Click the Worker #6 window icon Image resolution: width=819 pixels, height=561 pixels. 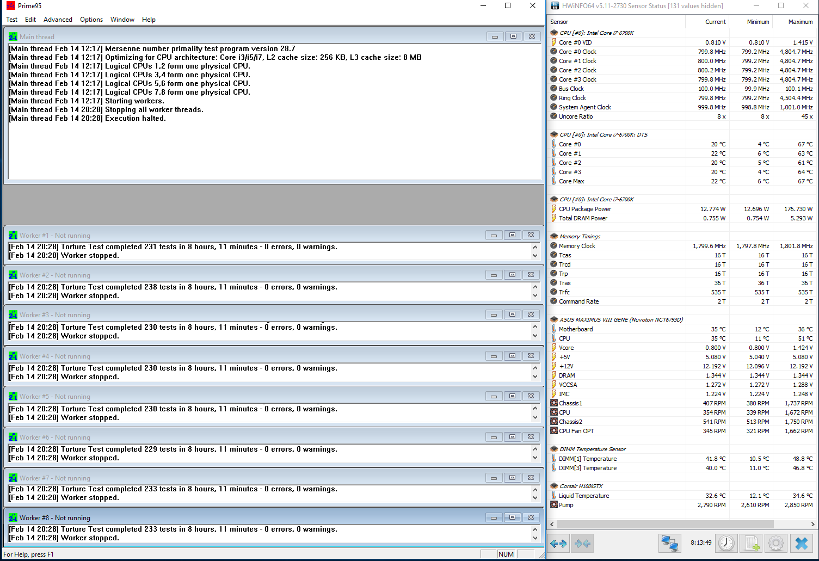(13, 437)
